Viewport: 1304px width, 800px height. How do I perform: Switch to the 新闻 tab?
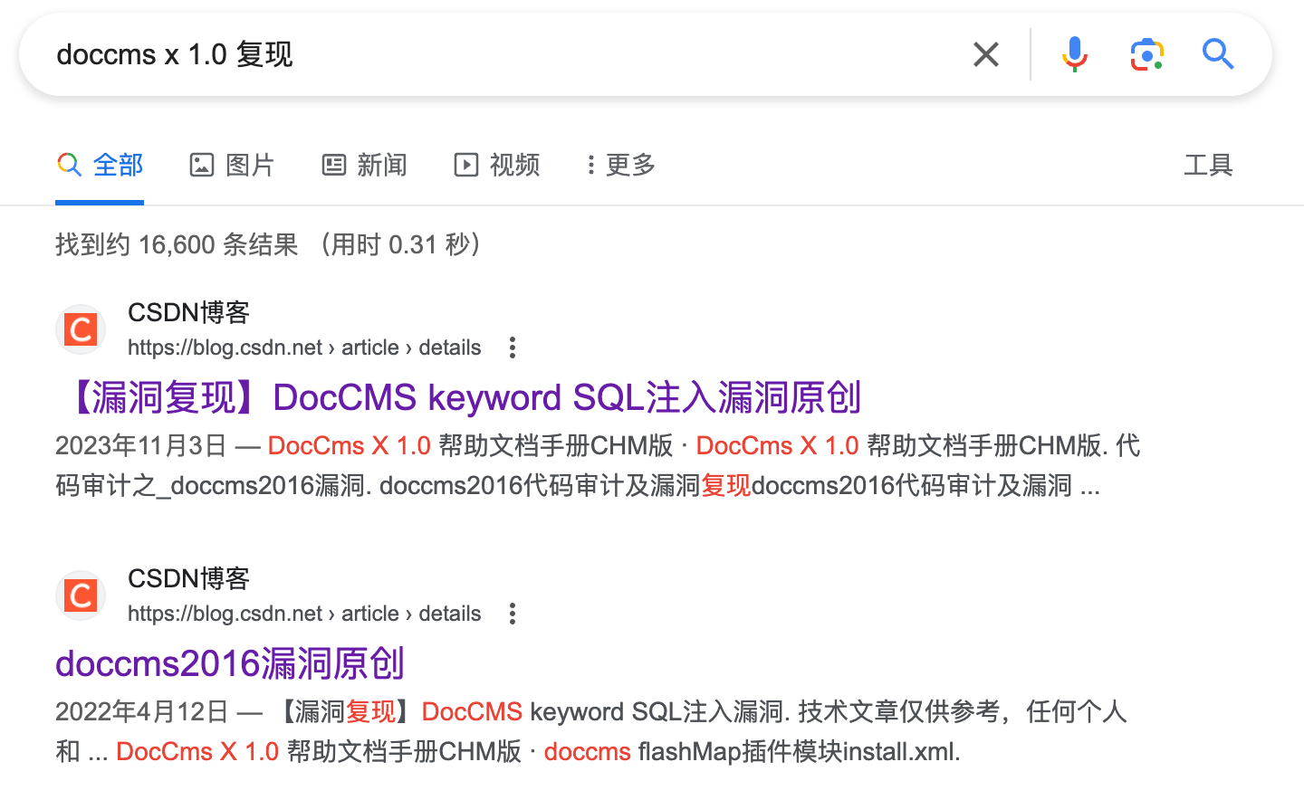coord(365,165)
